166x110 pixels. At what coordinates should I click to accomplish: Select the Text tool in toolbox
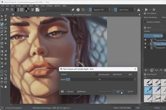pos(6,16)
